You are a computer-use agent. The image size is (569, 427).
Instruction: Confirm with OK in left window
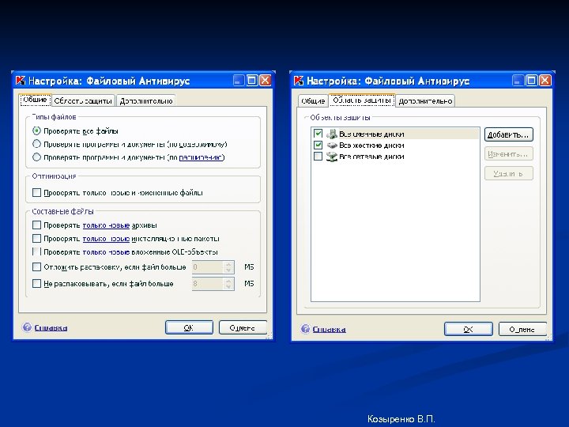coord(189,327)
